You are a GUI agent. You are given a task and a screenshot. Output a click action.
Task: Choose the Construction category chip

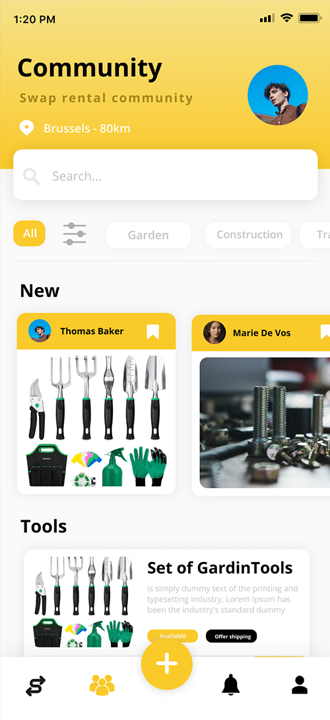[248, 235]
